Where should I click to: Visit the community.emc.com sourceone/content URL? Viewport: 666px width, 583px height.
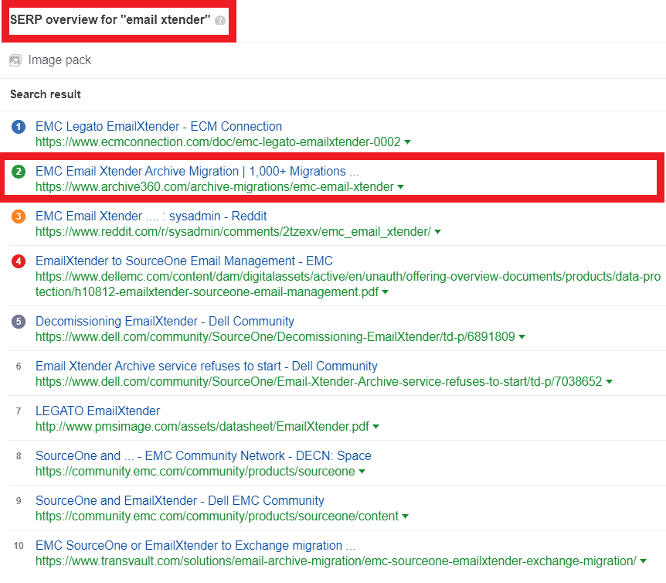(217, 517)
